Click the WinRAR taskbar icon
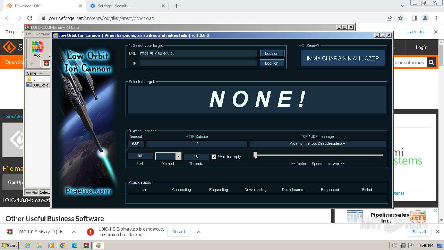The height and width of the screenshot is (250, 444). 86,245
